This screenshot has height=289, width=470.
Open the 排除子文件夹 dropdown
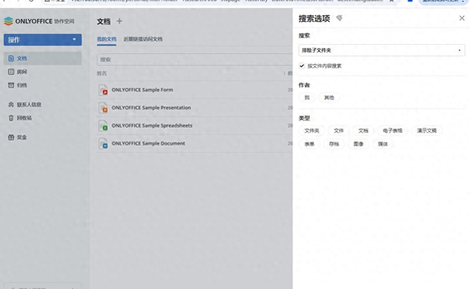(x=382, y=50)
